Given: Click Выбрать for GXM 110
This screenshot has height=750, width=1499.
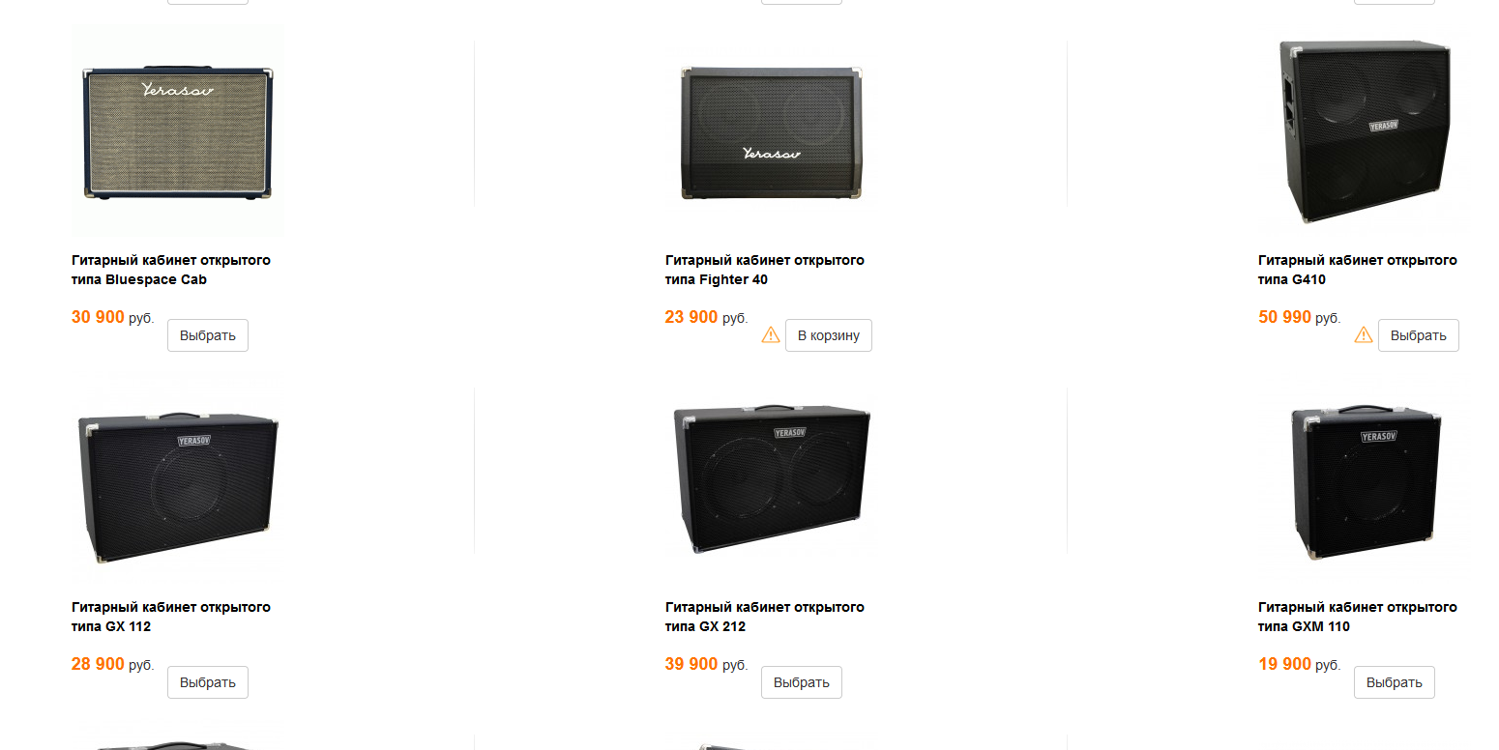Looking at the screenshot, I should (1395, 682).
